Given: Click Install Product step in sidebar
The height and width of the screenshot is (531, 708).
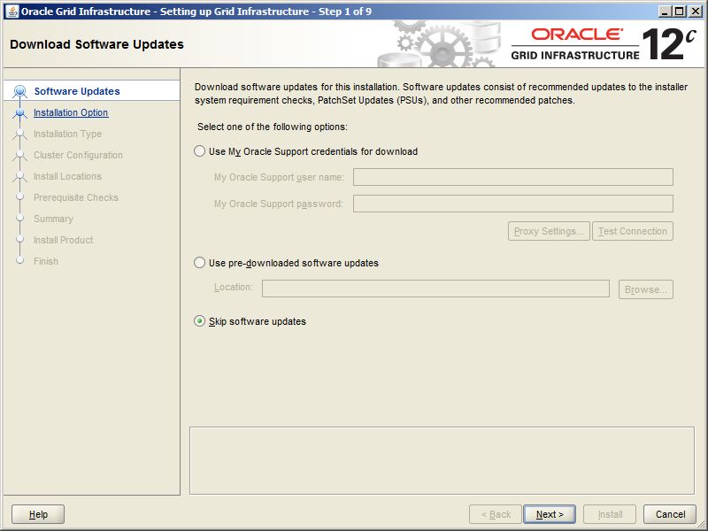Looking at the screenshot, I should (x=63, y=240).
